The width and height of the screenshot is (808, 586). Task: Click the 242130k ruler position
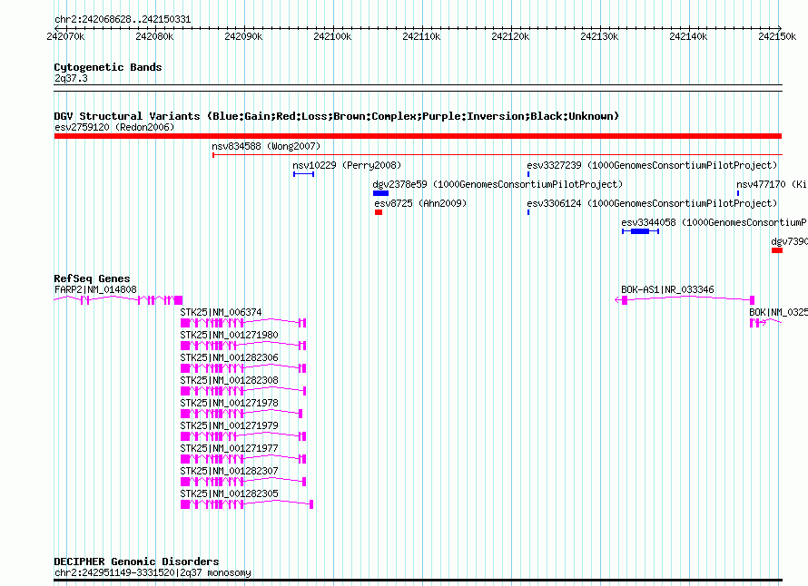[599, 36]
